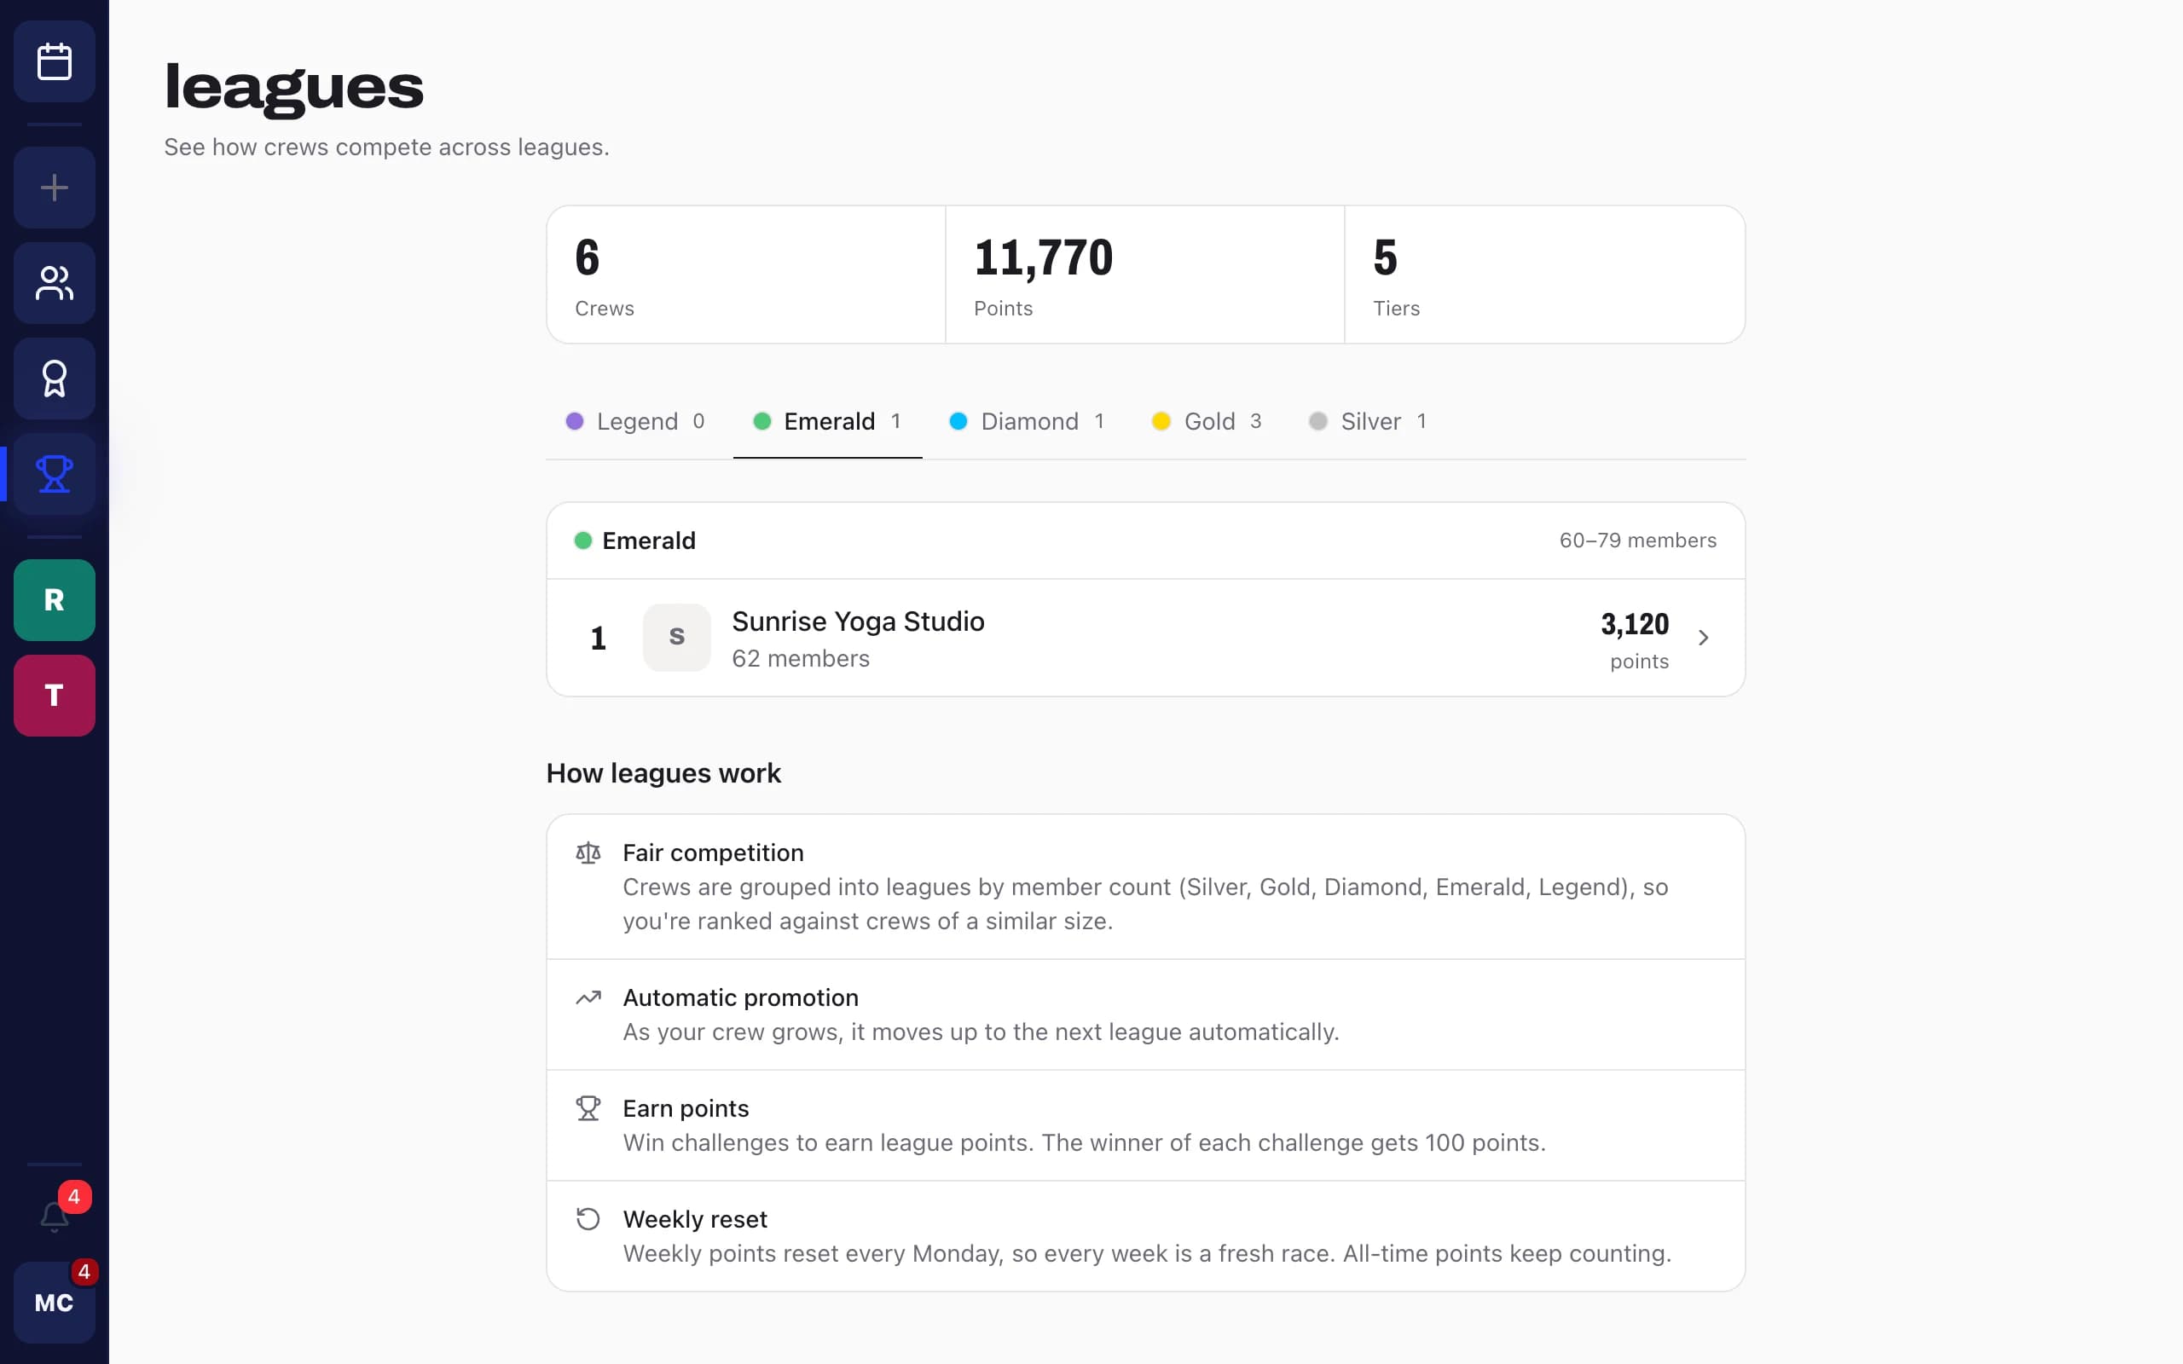Image resolution: width=2183 pixels, height=1364 pixels.
Task: Select the trophy leagues icon
Action: pyautogui.click(x=54, y=474)
